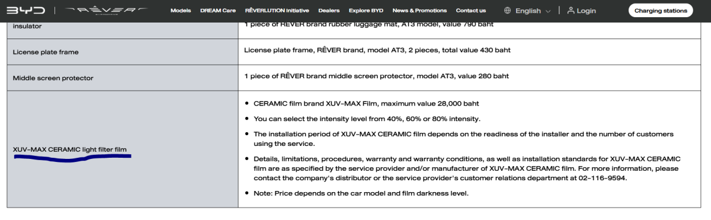Select the Middle screen protector row label
711x220 pixels.
click(53, 78)
